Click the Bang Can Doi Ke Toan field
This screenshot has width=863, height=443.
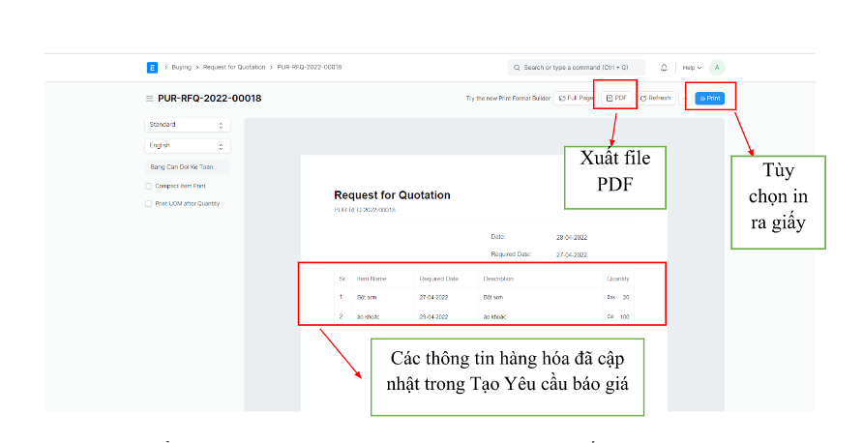(x=188, y=166)
